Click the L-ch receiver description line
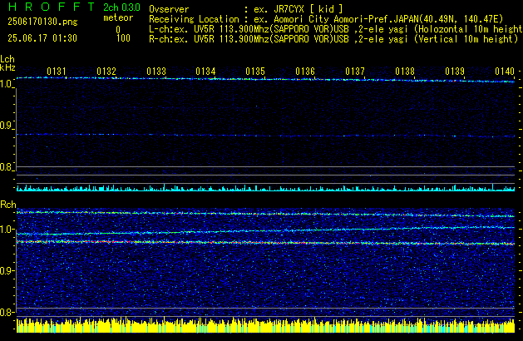 tap(335, 29)
